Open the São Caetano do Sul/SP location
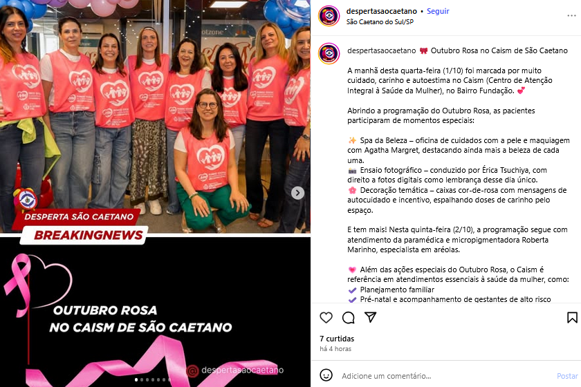Image resolution: width=581 pixels, height=387 pixels. click(380, 22)
